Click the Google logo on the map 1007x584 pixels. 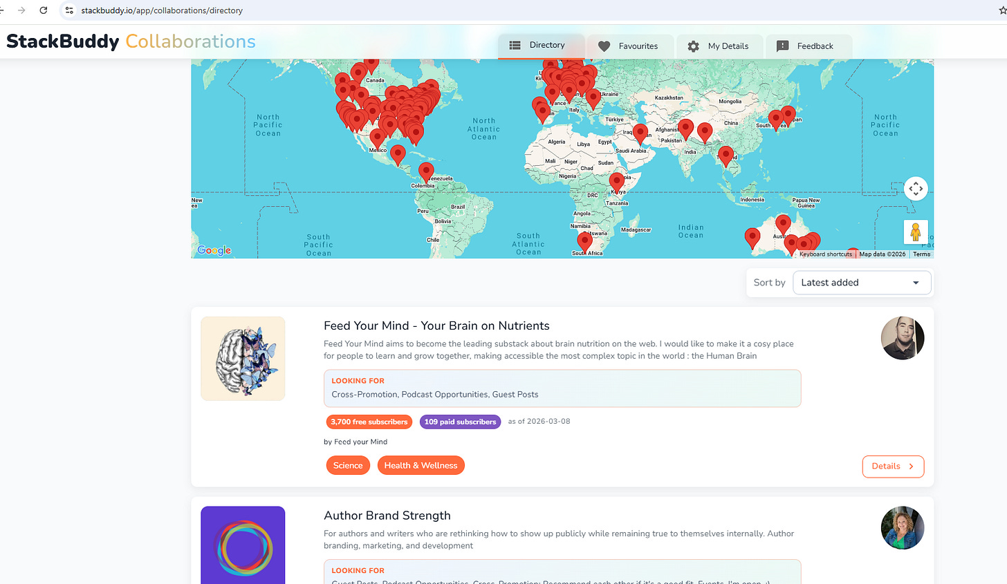pyautogui.click(x=214, y=250)
